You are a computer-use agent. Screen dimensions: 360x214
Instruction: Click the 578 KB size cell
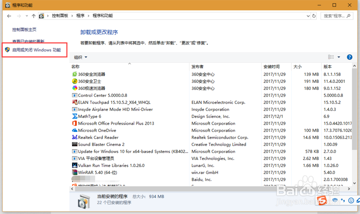[x=312, y=151]
